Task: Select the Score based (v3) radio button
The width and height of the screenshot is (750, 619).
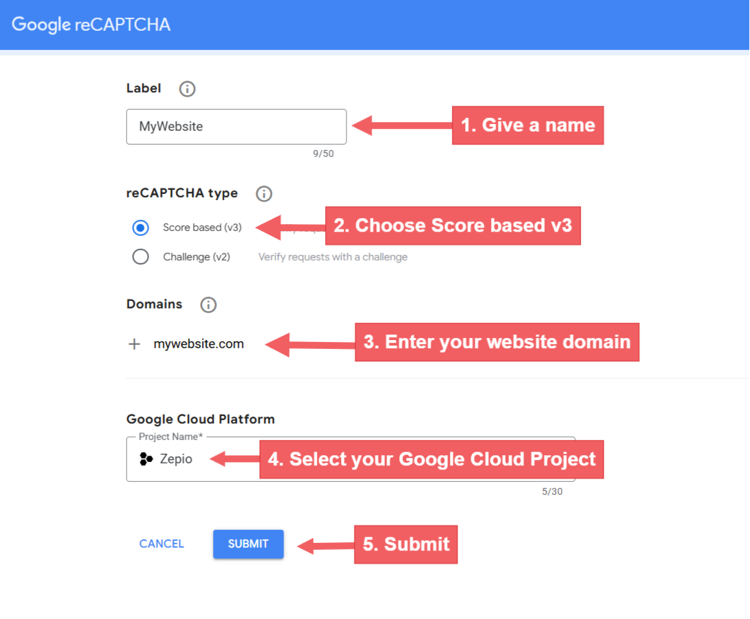Action: click(x=140, y=227)
